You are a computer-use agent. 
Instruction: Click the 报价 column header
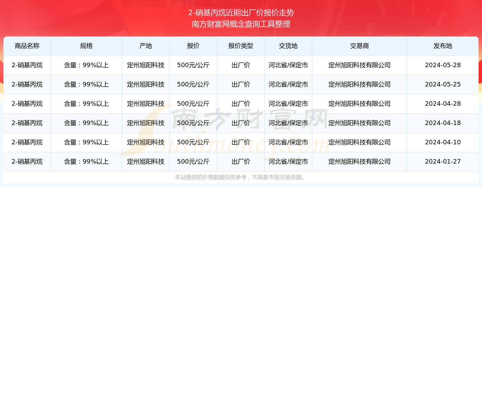point(193,46)
